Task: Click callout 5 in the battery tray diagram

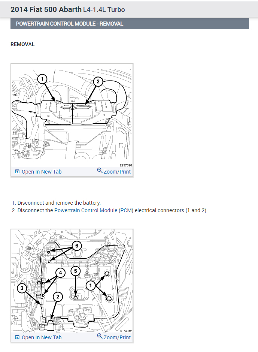Action: (x=76, y=271)
